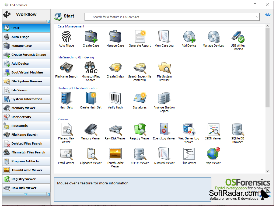Screen dimensions: 276x207
Task: Open Registry Viewer in Viewers section
Action: 140,132
